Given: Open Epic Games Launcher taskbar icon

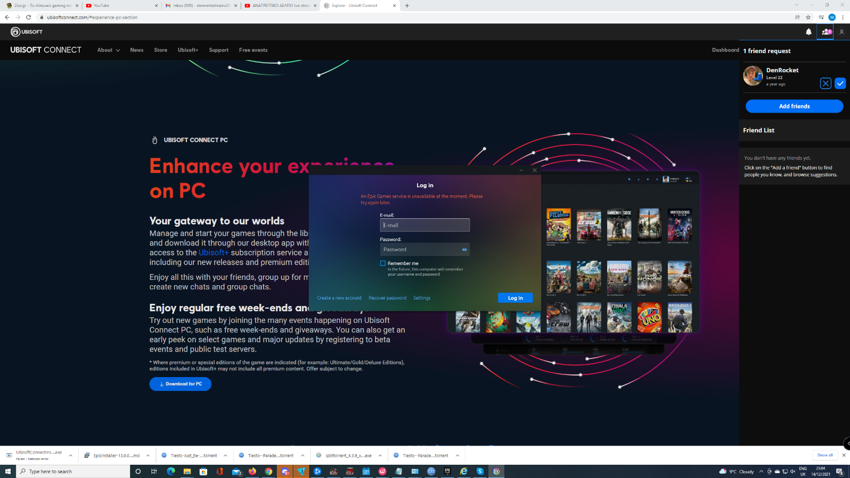Looking at the screenshot, I should [447, 471].
